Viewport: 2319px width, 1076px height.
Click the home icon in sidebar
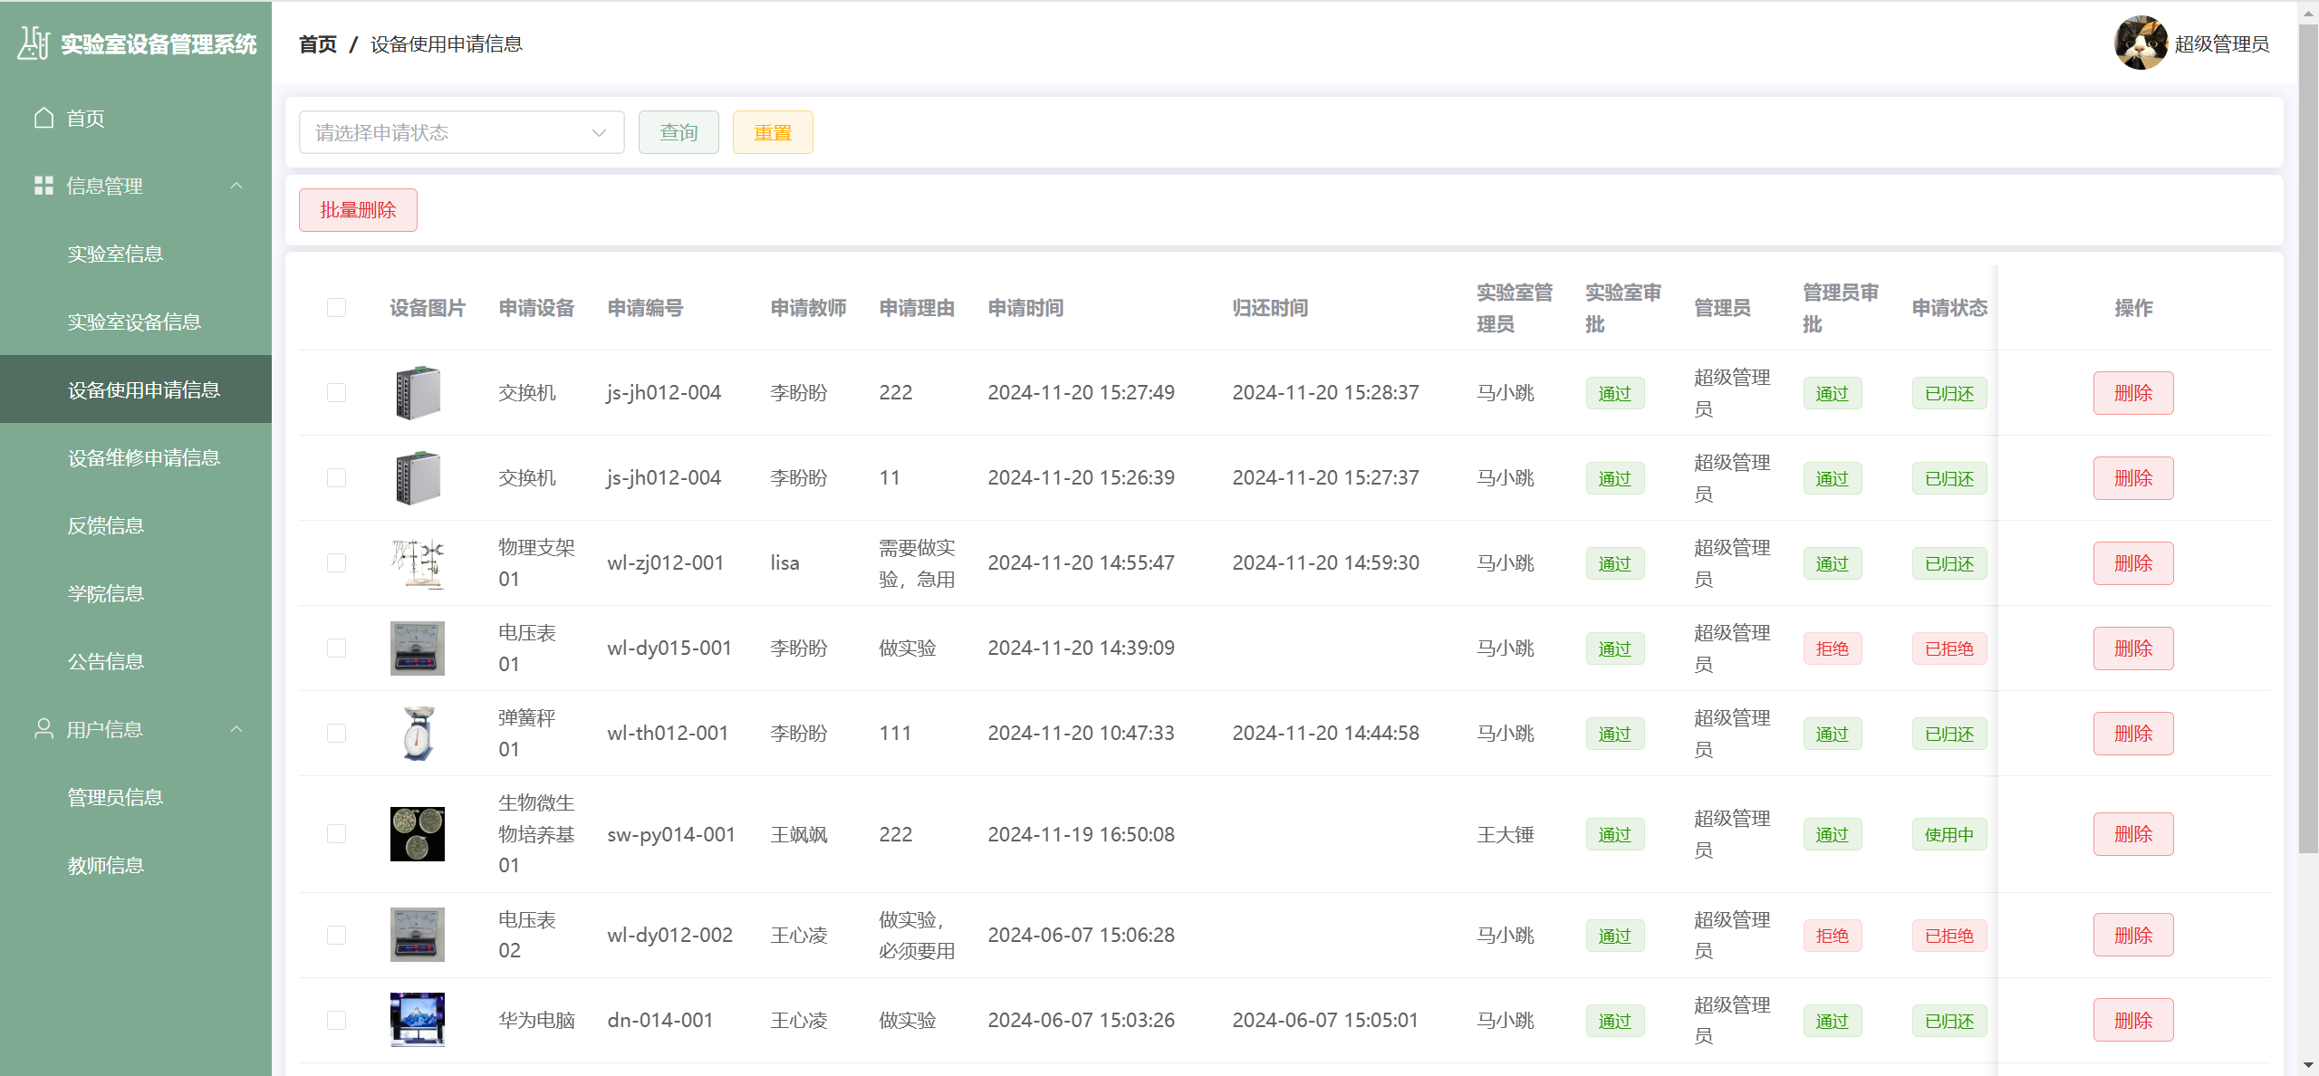click(x=43, y=118)
